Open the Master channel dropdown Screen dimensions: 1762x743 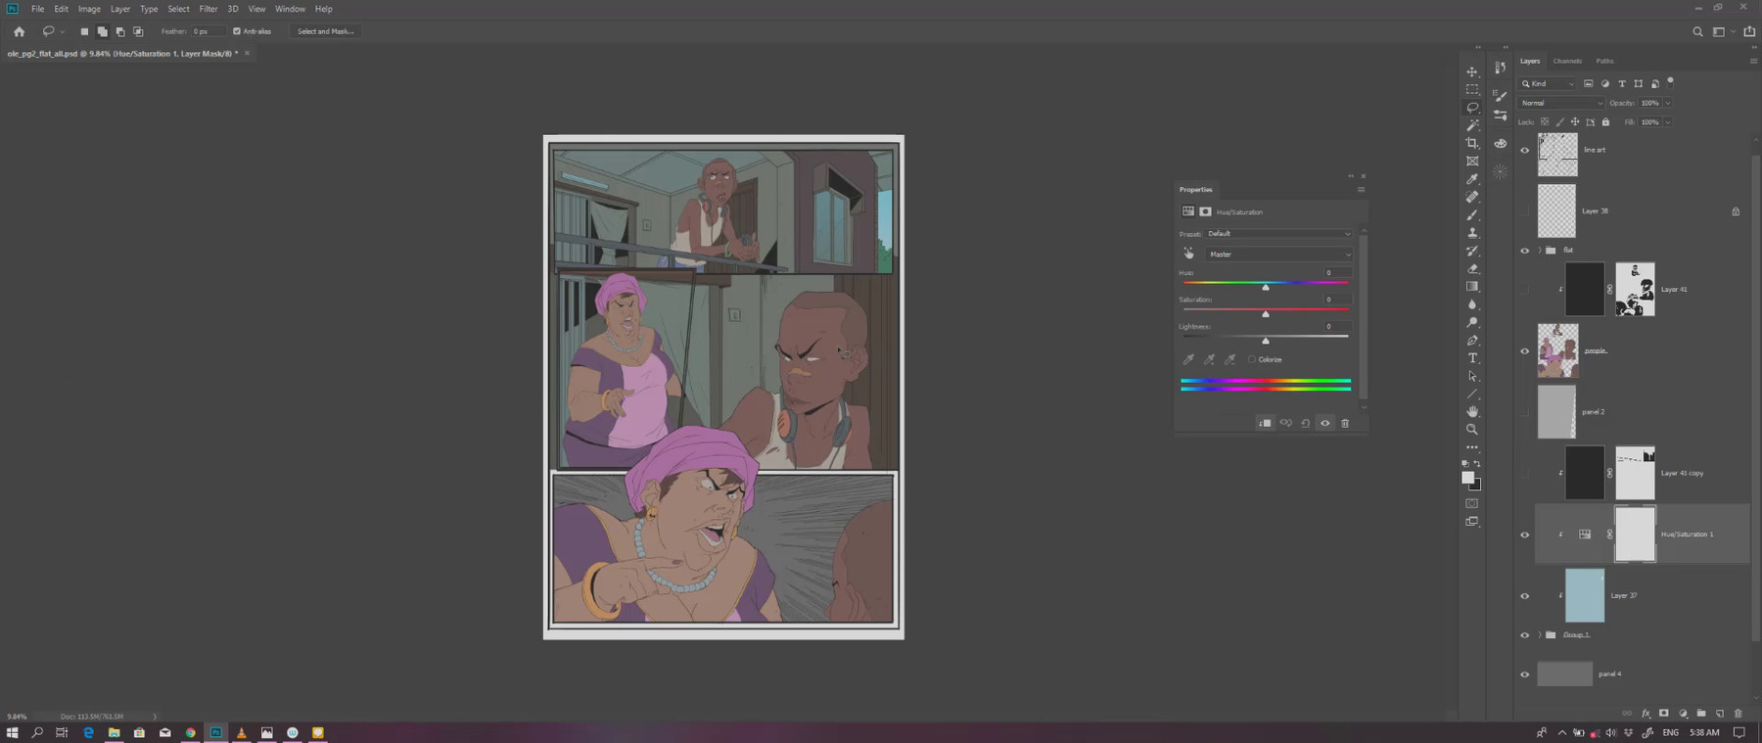pos(1278,255)
